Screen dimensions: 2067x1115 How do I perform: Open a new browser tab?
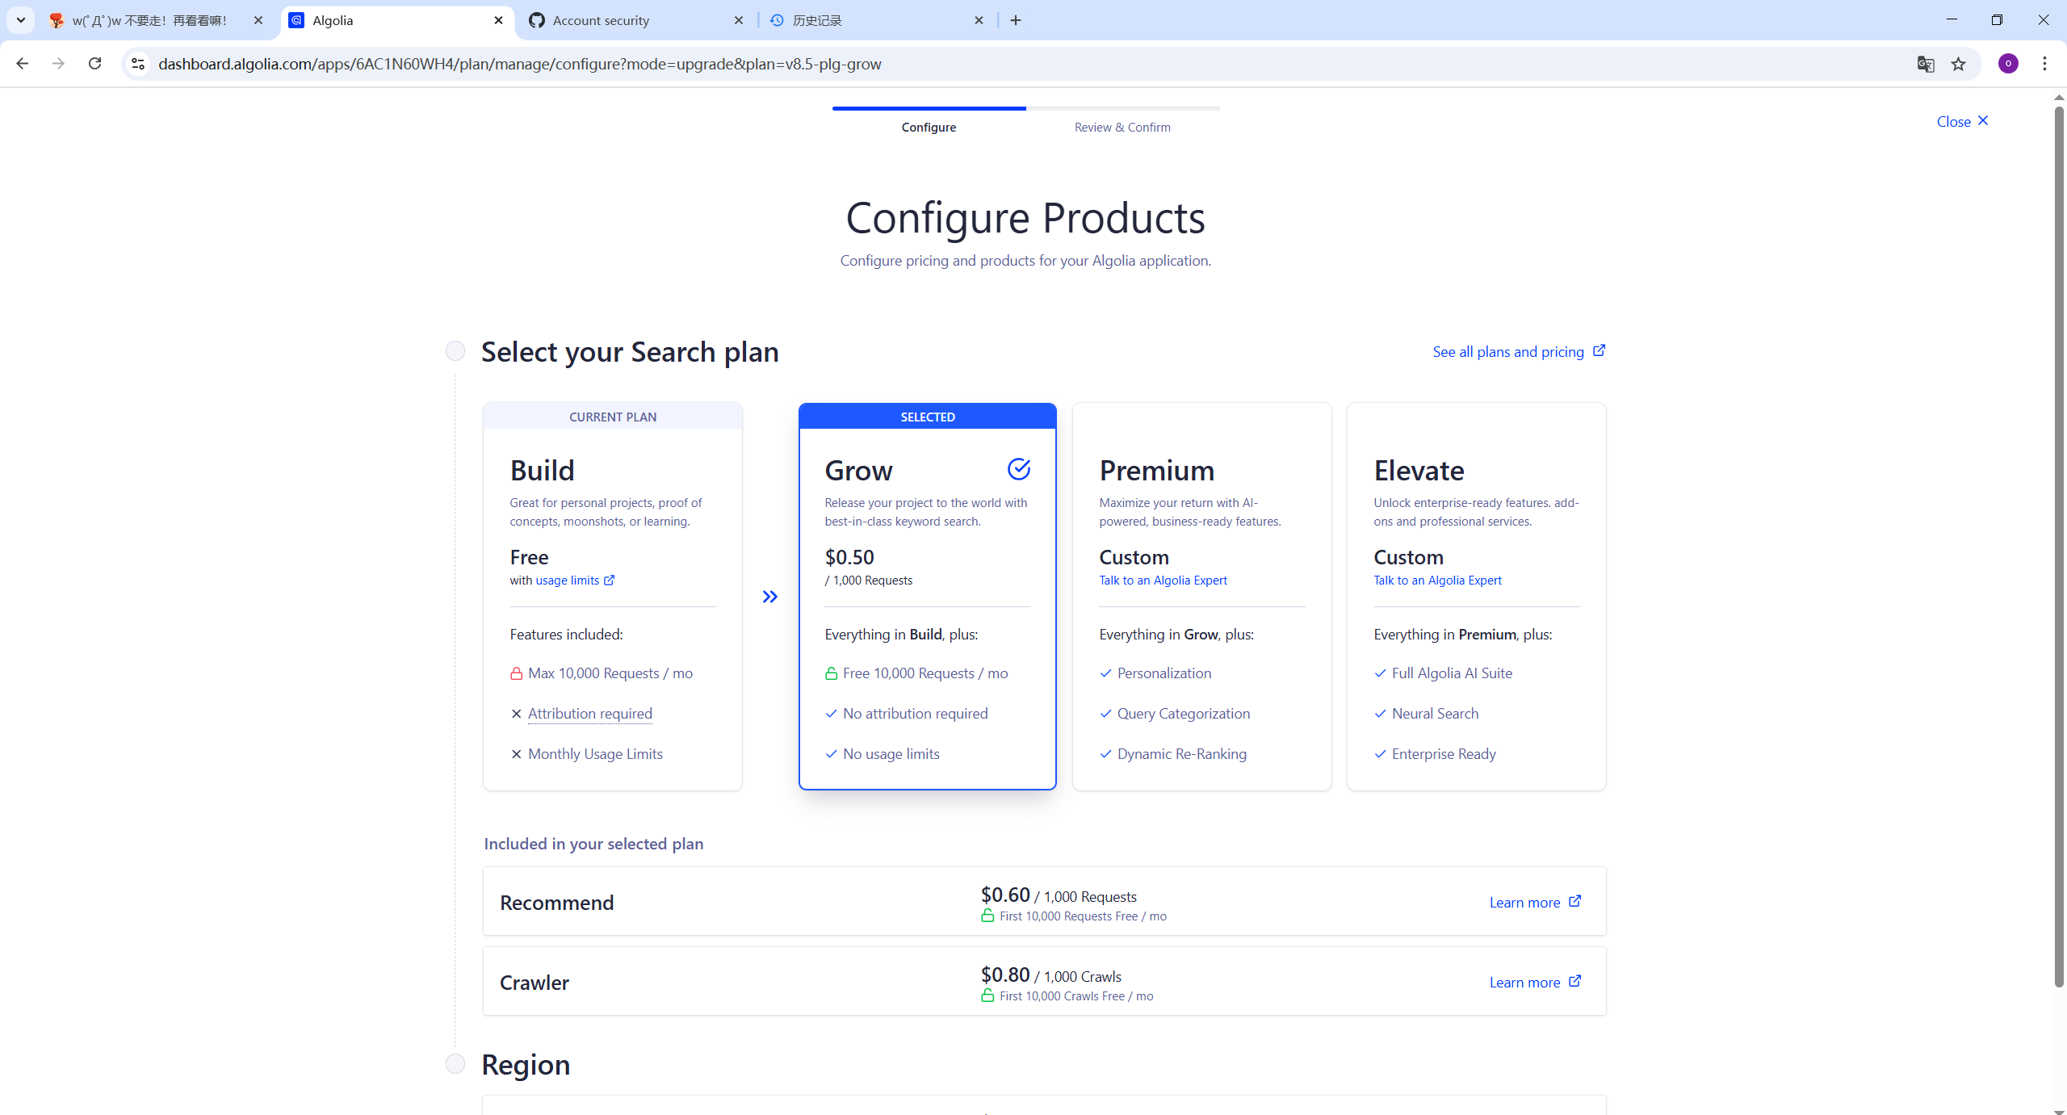(1016, 20)
